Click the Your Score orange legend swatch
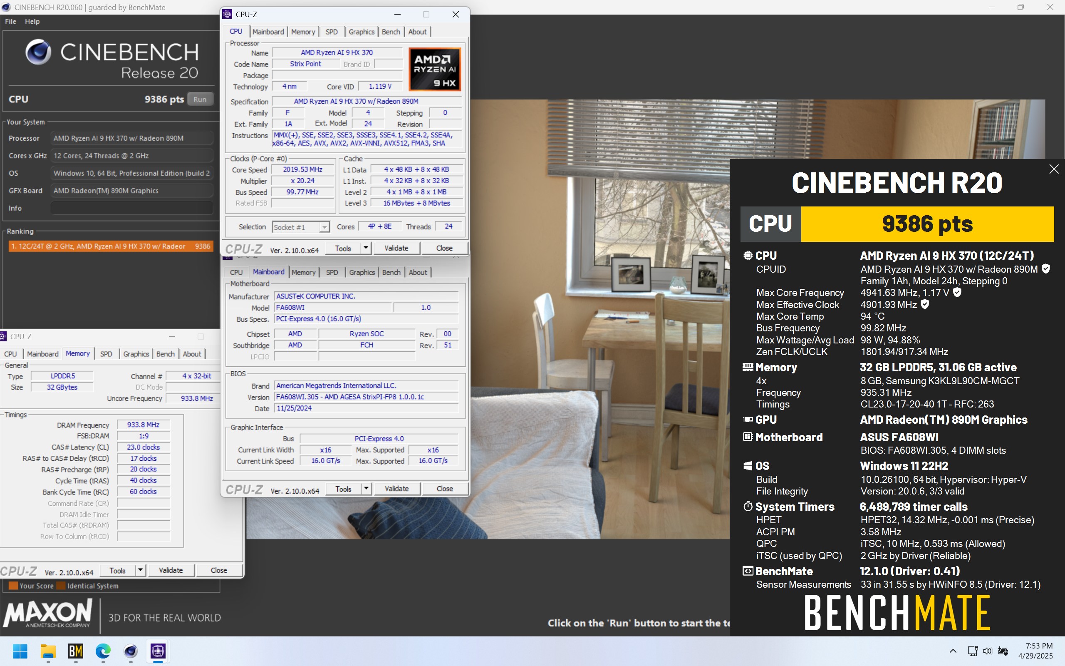This screenshot has width=1065, height=666. (13, 585)
